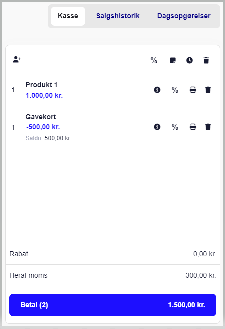
Task: Remove Gavekort from the cart
Action: pos(208,127)
